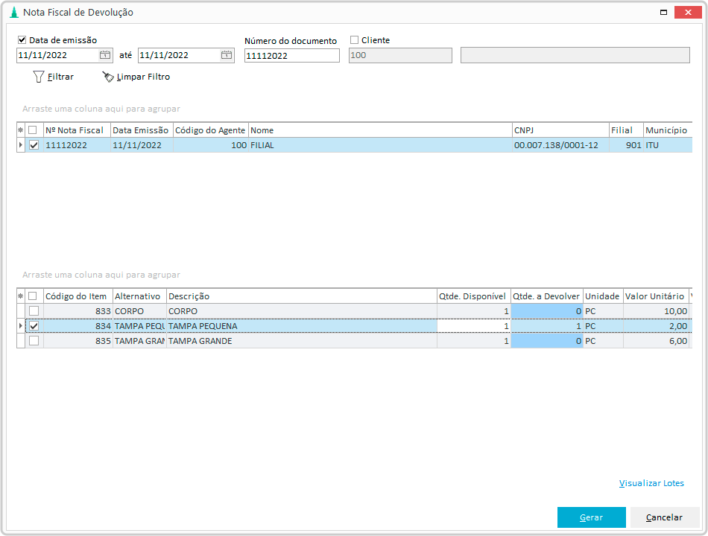Sort by the Qtde. a Devolver column header
The image size is (708, 536).
[x=546, y=296]
